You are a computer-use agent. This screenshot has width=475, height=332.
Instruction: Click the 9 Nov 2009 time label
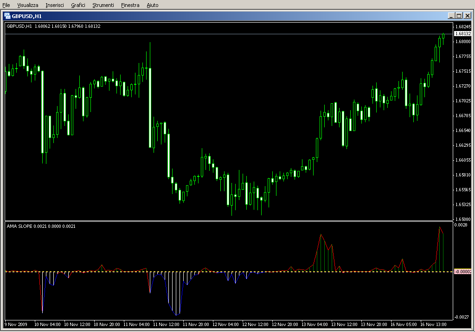click(x=16, y=325)
